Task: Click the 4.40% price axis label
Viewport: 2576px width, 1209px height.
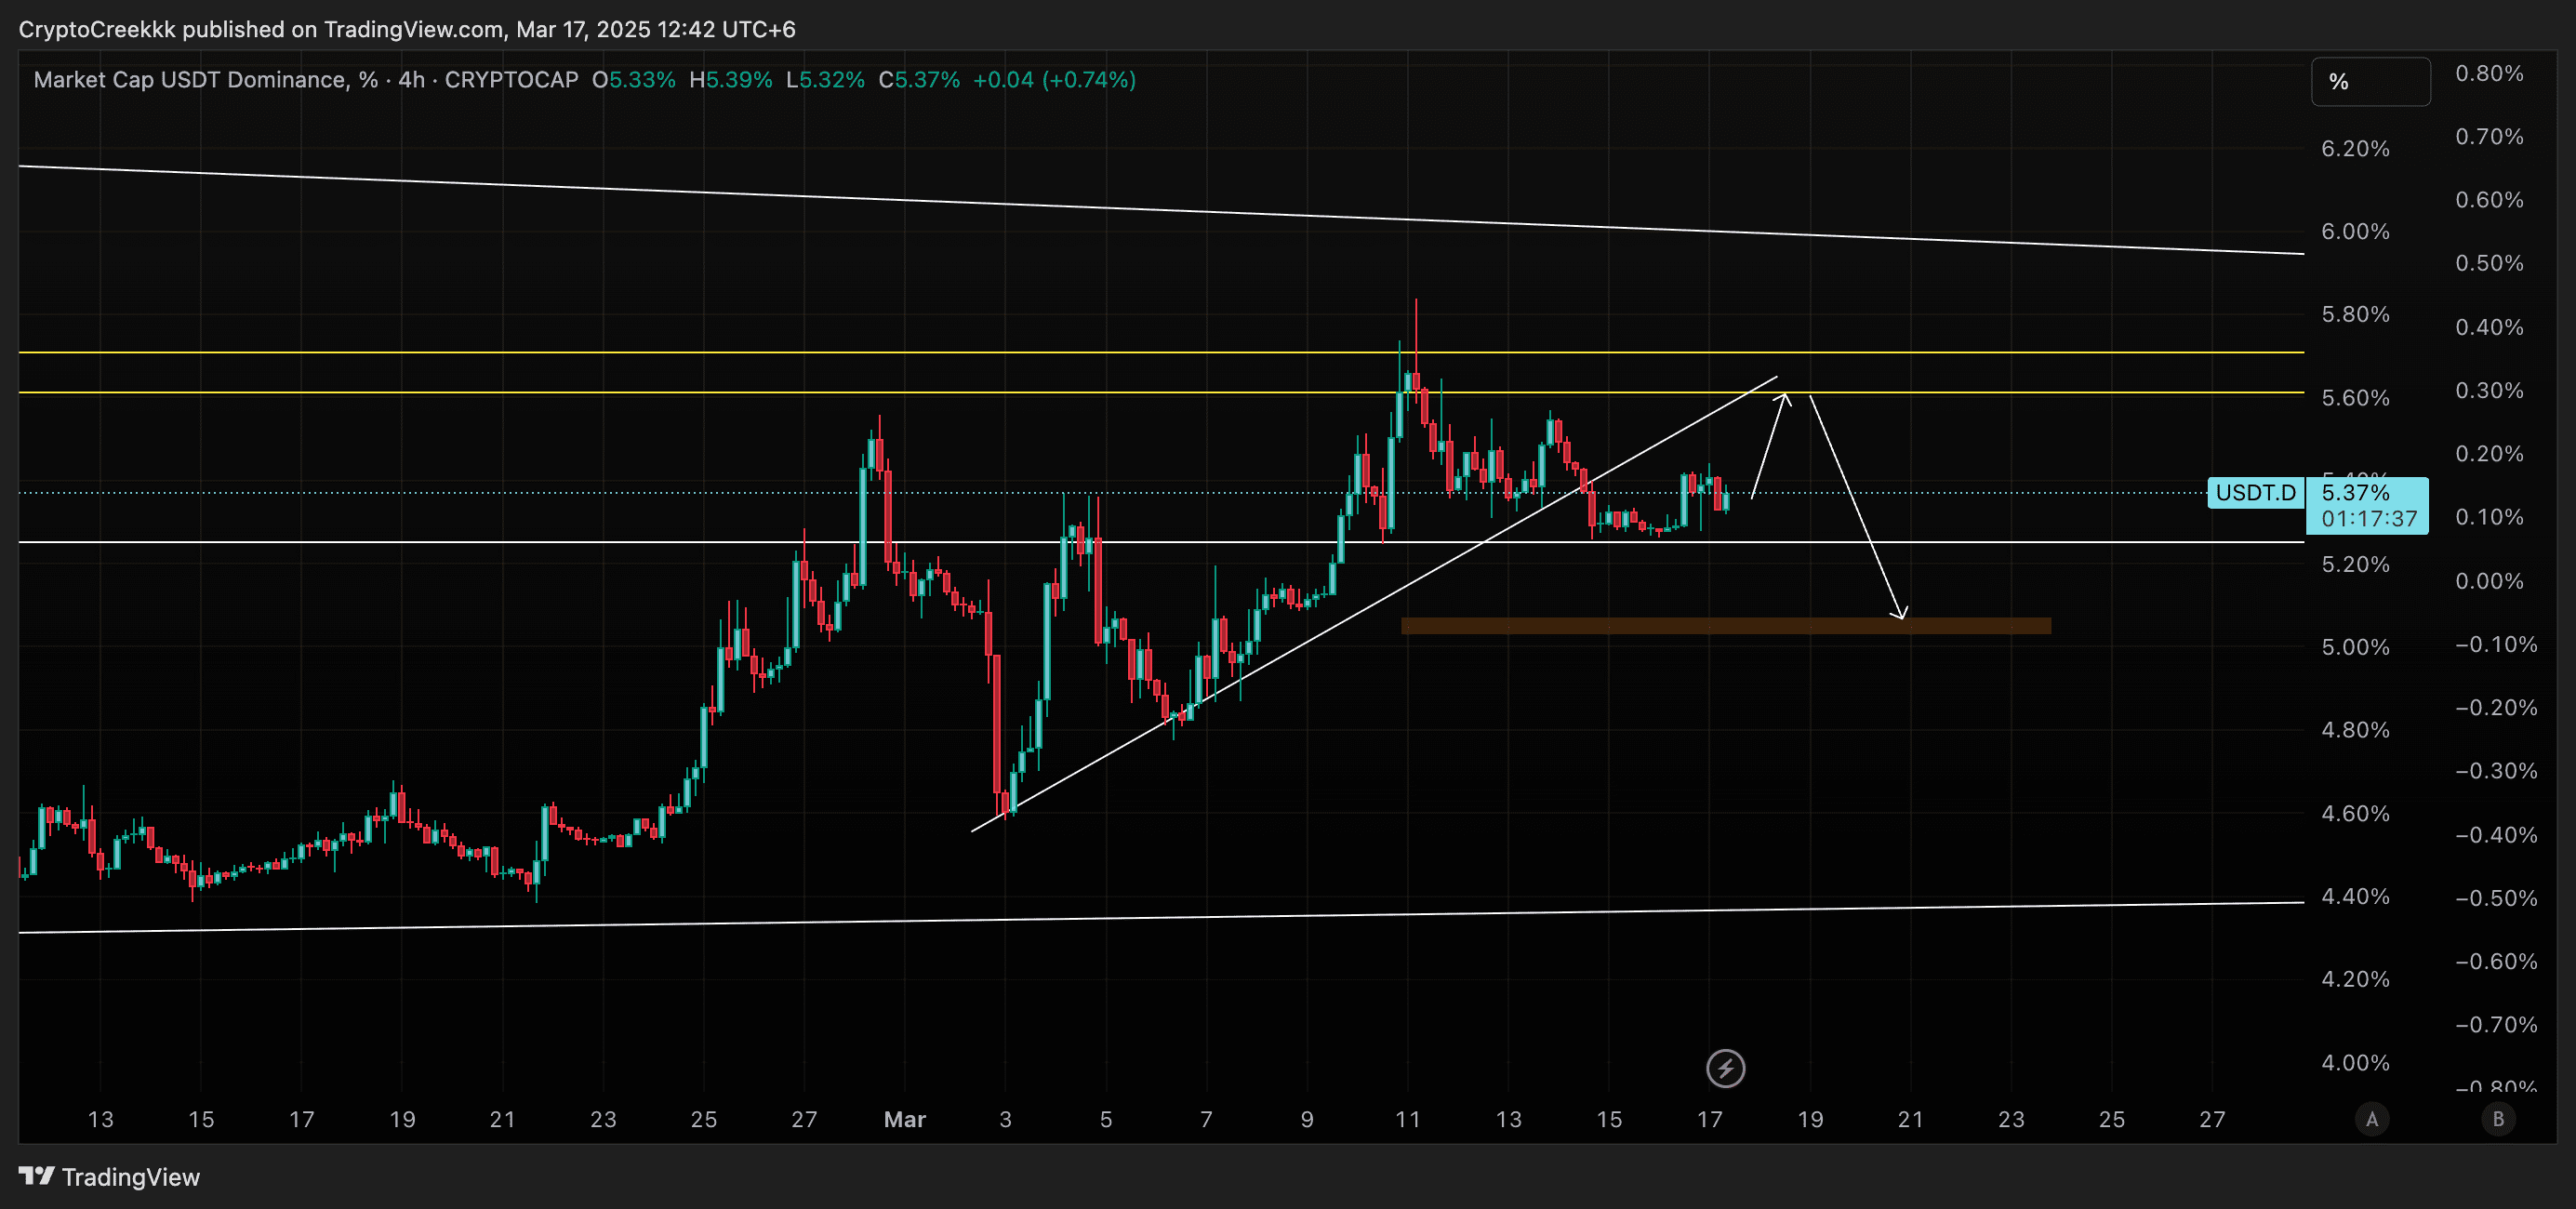Action: pyautogui.click(x=2355, y=897)
